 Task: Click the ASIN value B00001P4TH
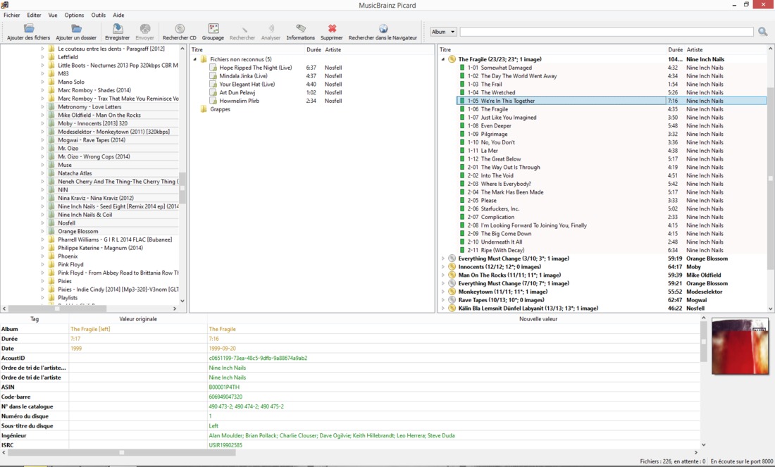[x=224, y=387]
